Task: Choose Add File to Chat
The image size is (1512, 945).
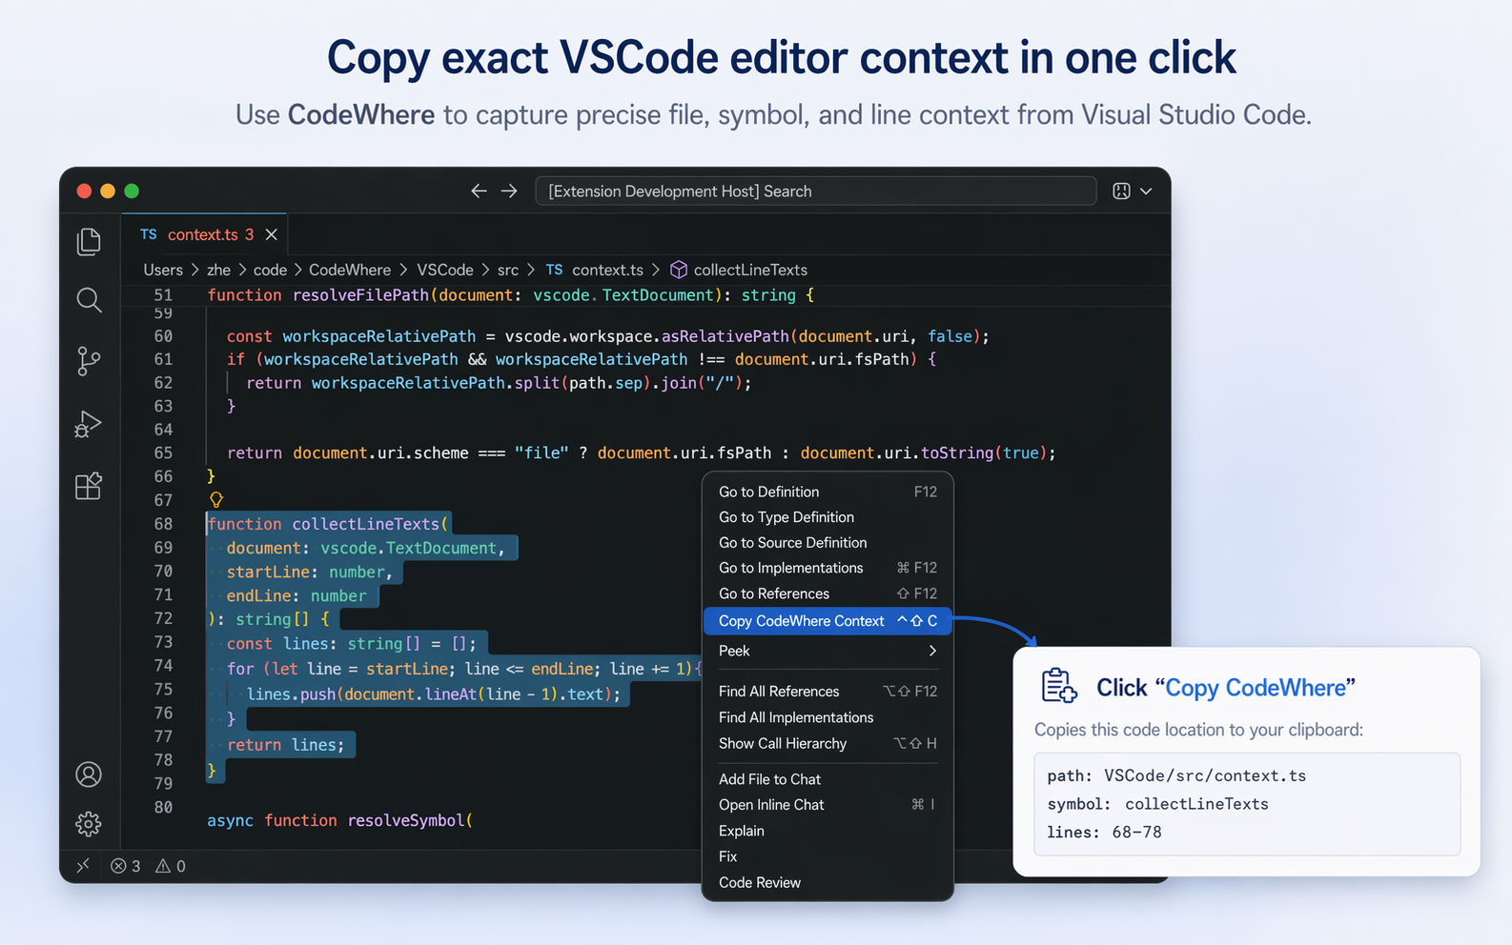Action: pyautogui.click(x=828, y=779)
